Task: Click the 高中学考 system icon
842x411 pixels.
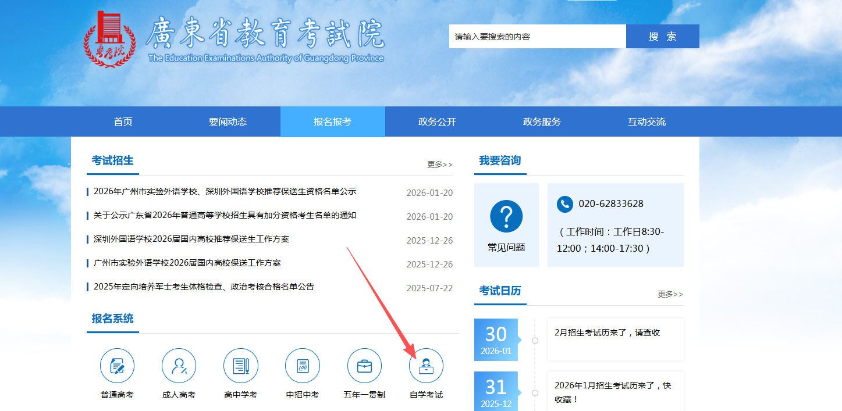Action: pyautogui.click(x=240, y=365)
